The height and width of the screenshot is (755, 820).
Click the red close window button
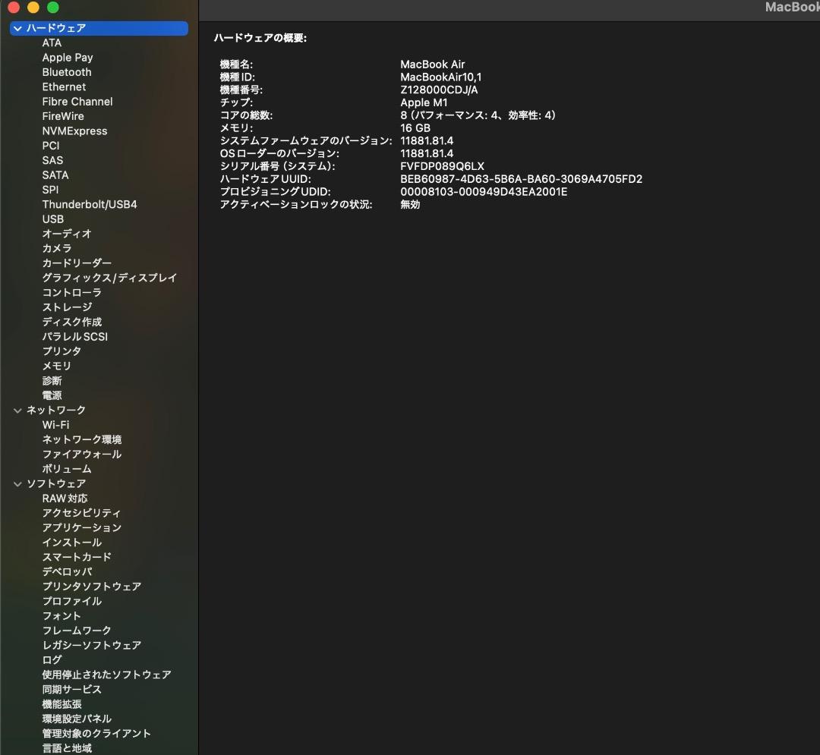13,8
